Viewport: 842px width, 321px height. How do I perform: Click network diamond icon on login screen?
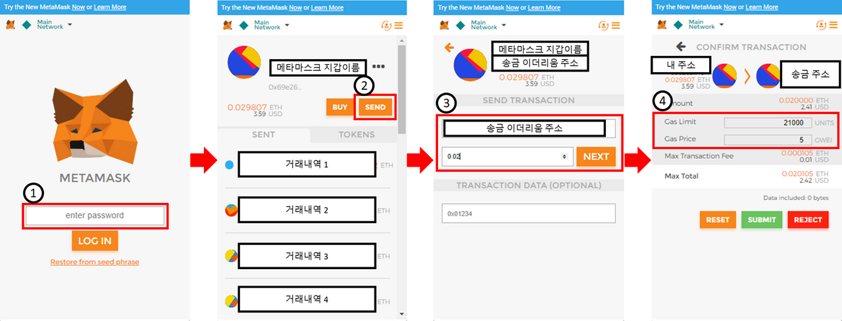pyautogui.click(x=26, y=25)
